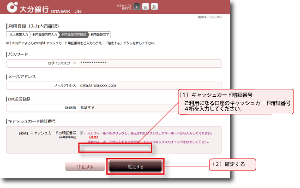Click the ログインパスワード label

tap(62, 63)
